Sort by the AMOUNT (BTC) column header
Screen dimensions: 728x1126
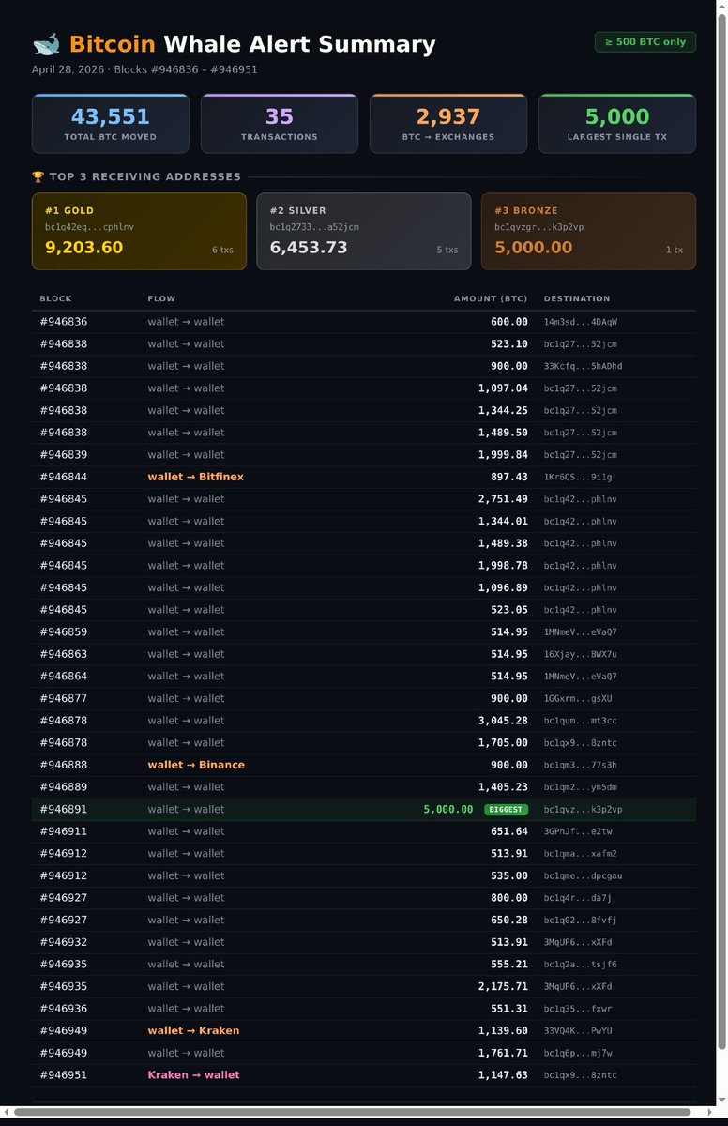point(491,299)
